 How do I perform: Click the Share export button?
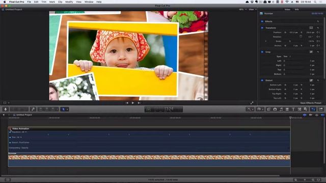point(321,109)
